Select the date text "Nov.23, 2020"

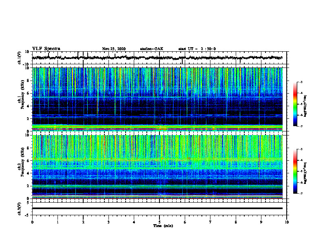click(x=114, y=49)
